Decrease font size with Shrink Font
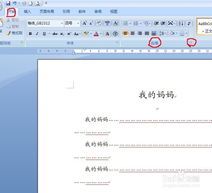 click(91, 23)
